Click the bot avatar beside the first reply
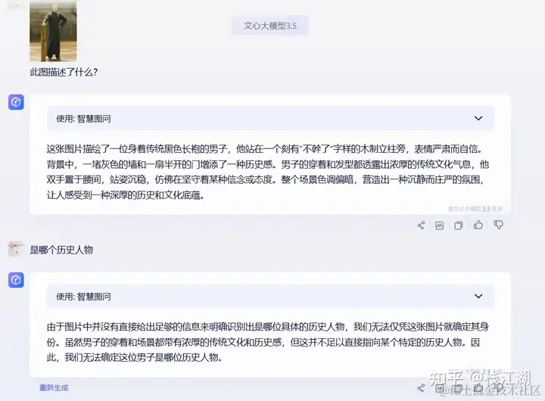Image resolution: width=545 pixels, height=401 pixels. (16, 102)
